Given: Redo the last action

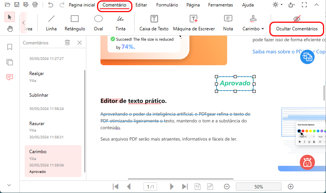Looking at the screenshot, I should coord(62,5).
